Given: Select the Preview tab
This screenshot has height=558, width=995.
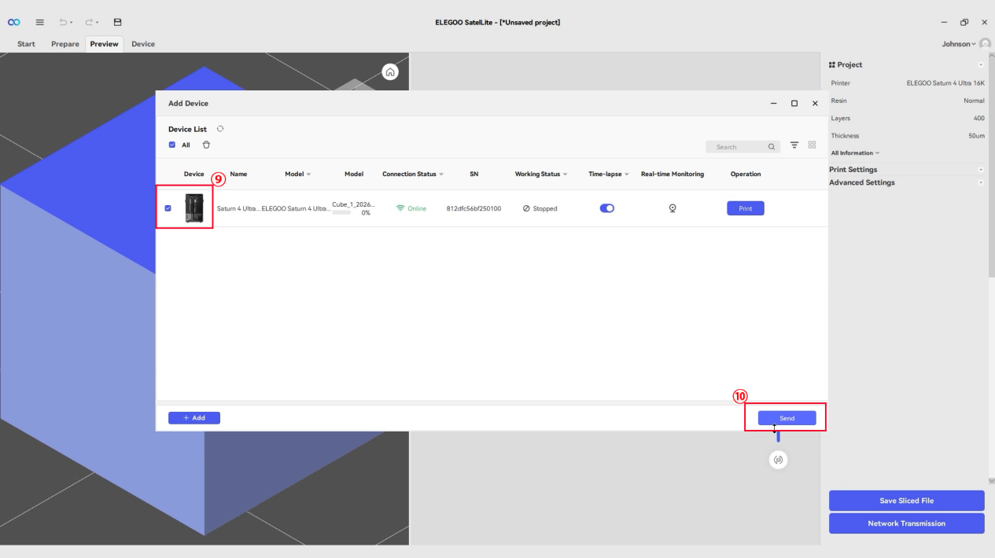Looking at the screenshot, I should (104, 44).
